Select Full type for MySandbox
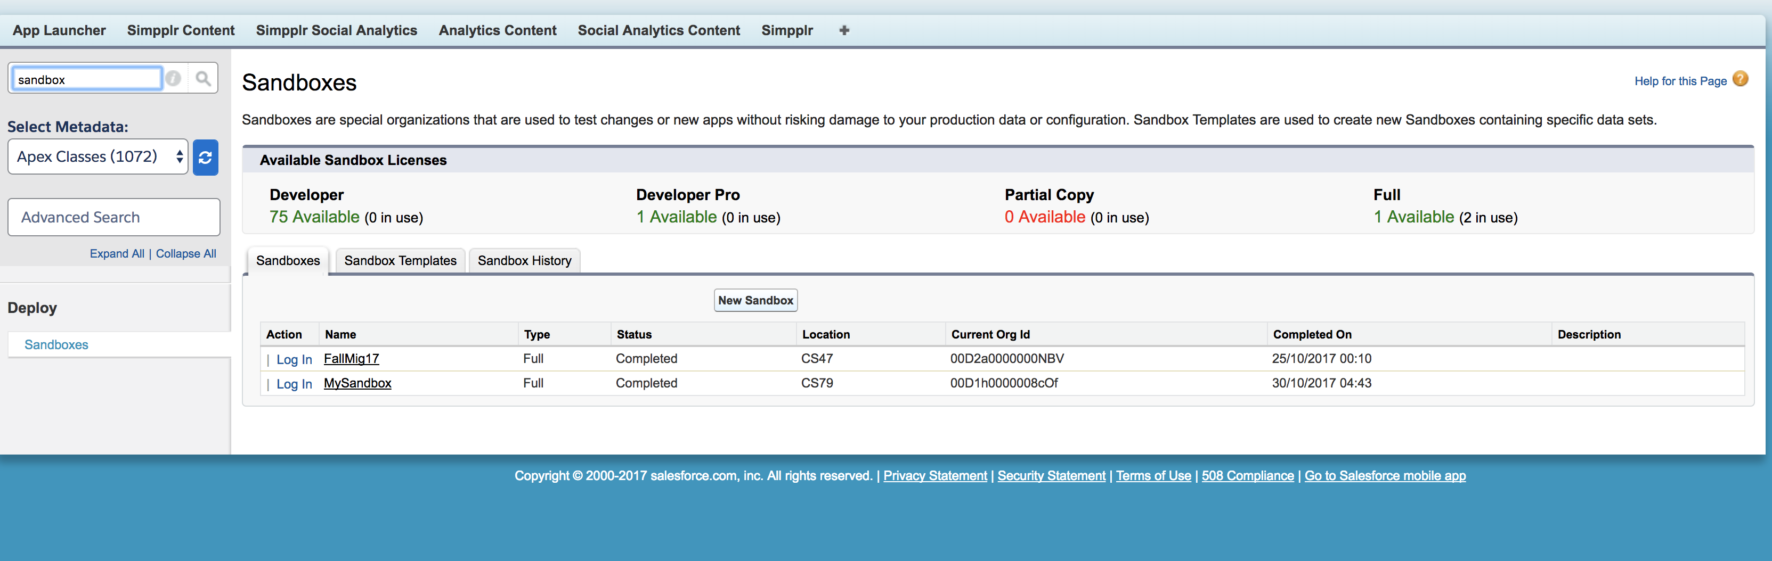 click(x=533, y=383)
